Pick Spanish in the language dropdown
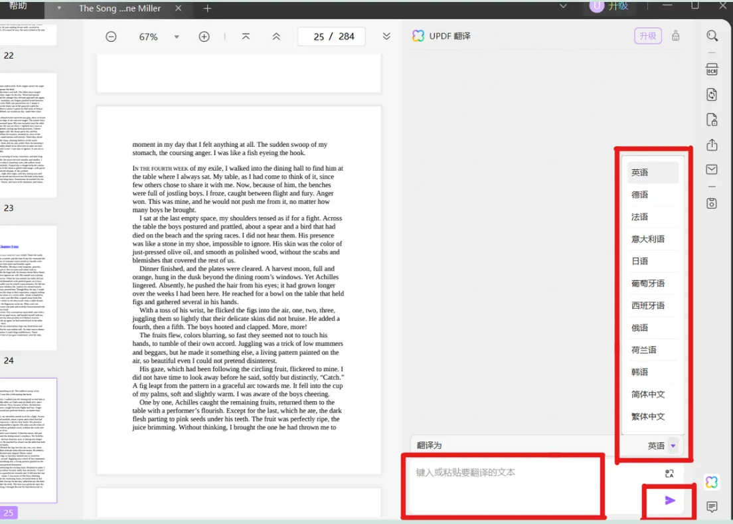 tap(652, 306)
